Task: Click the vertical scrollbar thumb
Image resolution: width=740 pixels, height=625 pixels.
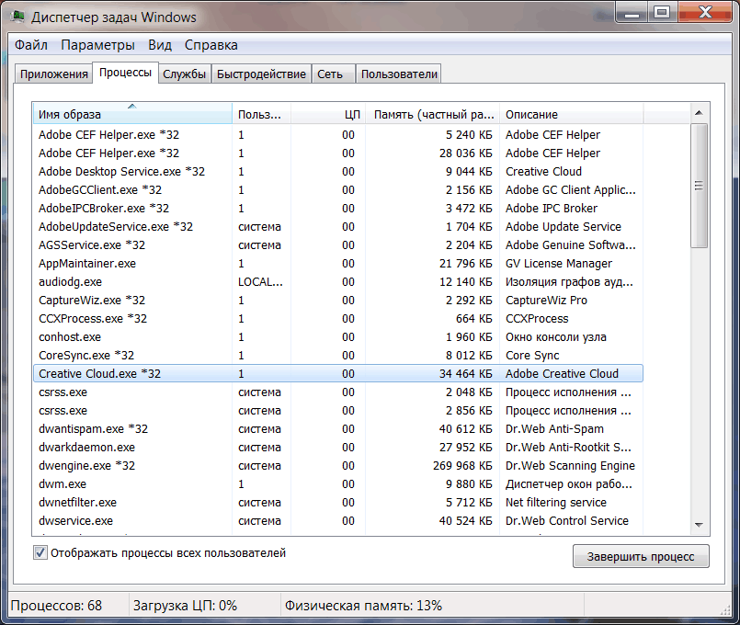Action: (x=699, y=186)
